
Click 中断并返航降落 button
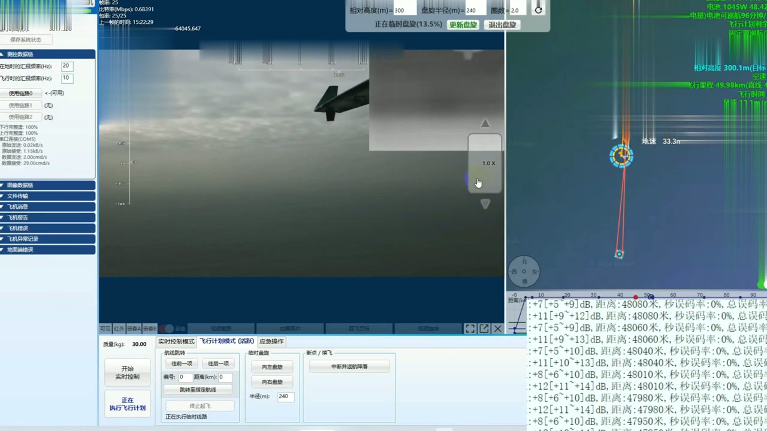[x=349, y=366]
